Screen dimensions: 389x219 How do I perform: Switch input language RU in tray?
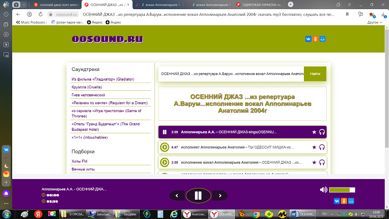pos(325,214)
